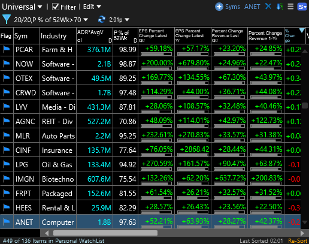The image size is (309, 244).
Task: Click the sort arrow icon beside the X
Action: tap(280, 7)
